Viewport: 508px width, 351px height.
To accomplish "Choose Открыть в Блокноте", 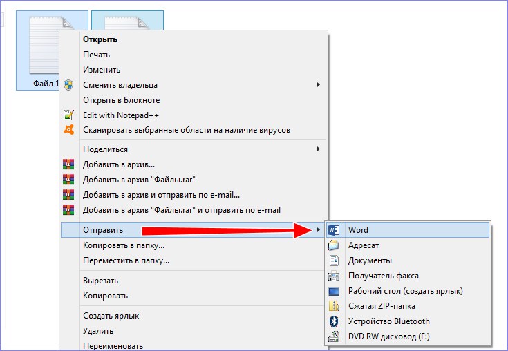I will point(194,100).
